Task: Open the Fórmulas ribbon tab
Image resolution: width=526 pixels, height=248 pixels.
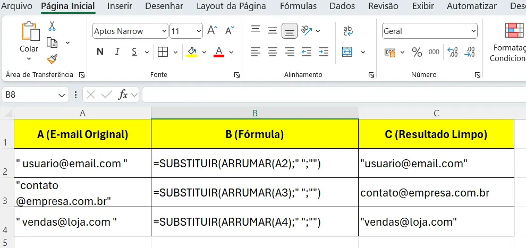Action: 298,6
